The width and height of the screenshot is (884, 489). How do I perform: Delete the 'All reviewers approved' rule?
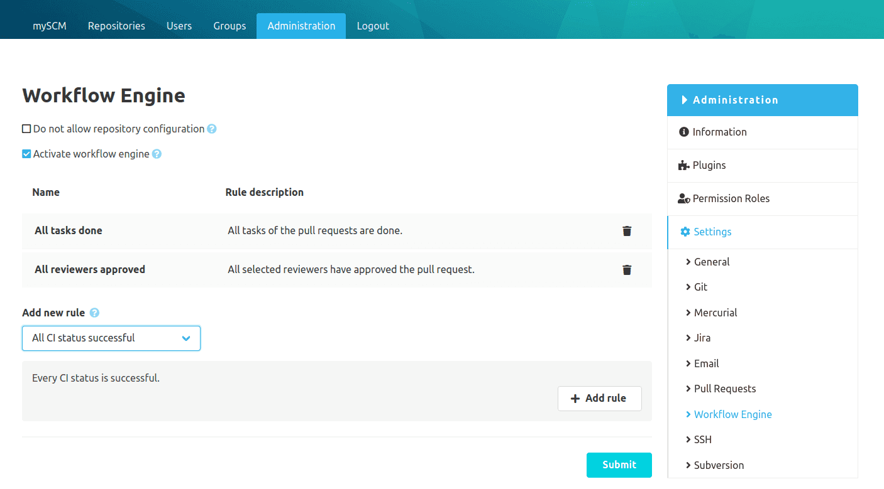(x=626, y=269)
